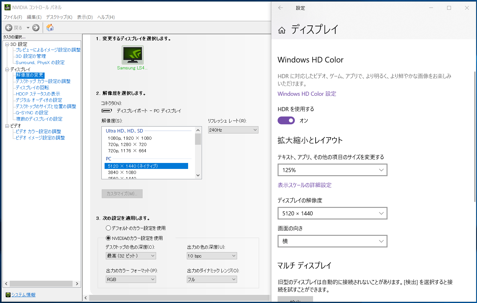This screenshot has width=477, height=303.
Task: Open 出力のダイナミック レンジ フル dropdown
Action: tap(212, 279)
